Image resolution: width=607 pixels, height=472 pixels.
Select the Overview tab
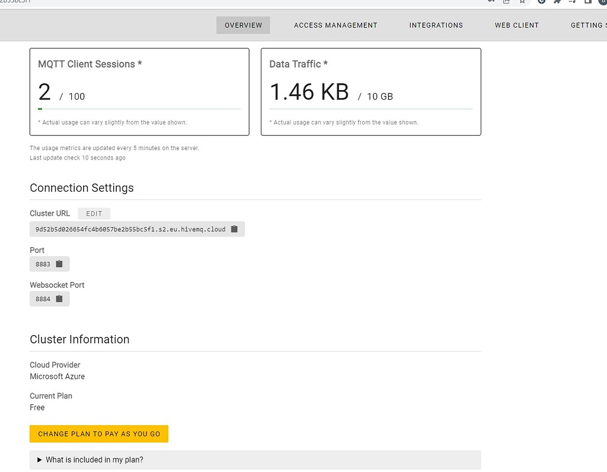pos(243,25)
